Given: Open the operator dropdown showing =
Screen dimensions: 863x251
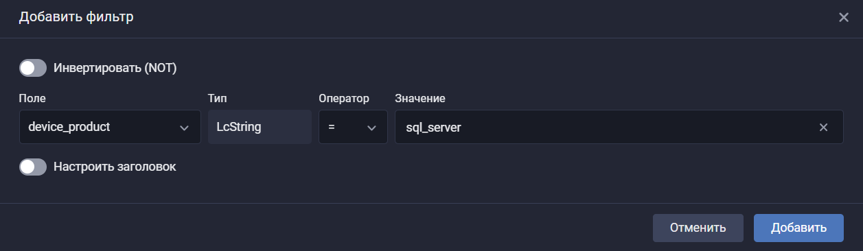Looking at the screenshot, I should click(353, 127).
